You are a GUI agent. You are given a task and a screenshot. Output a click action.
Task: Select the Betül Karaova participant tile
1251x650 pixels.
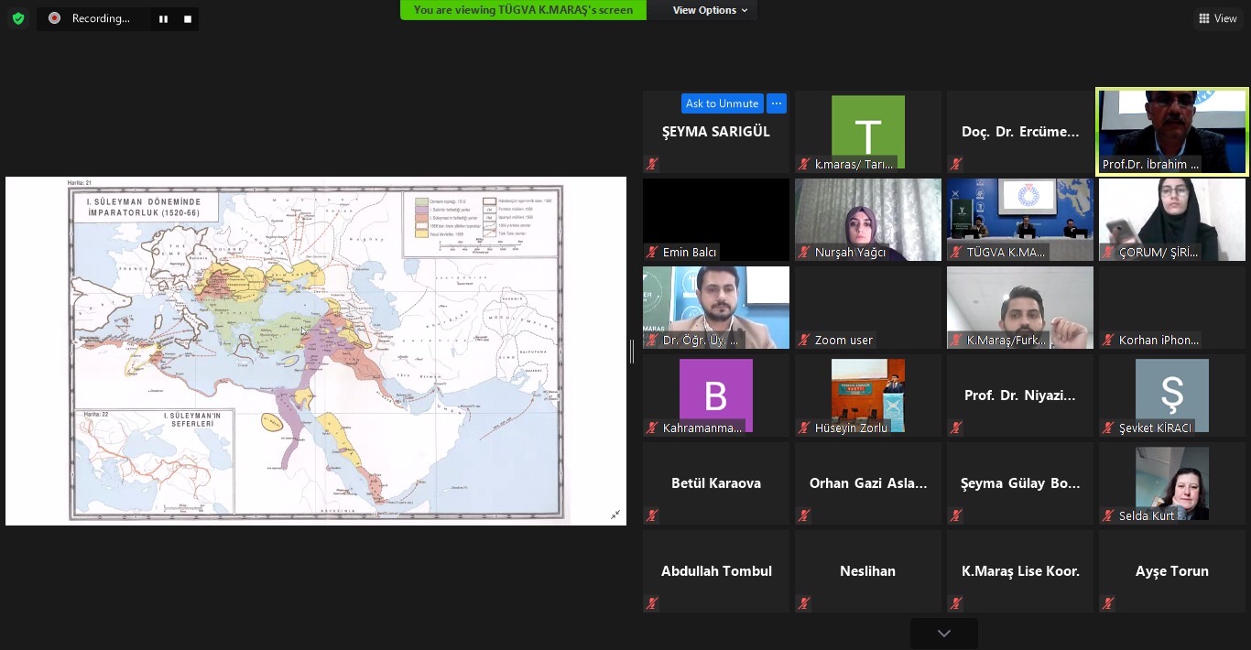point(715,482)
